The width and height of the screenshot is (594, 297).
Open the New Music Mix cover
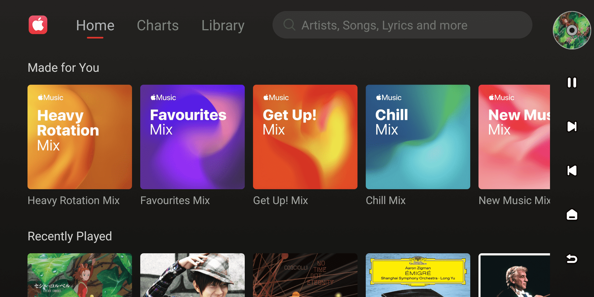514,137
